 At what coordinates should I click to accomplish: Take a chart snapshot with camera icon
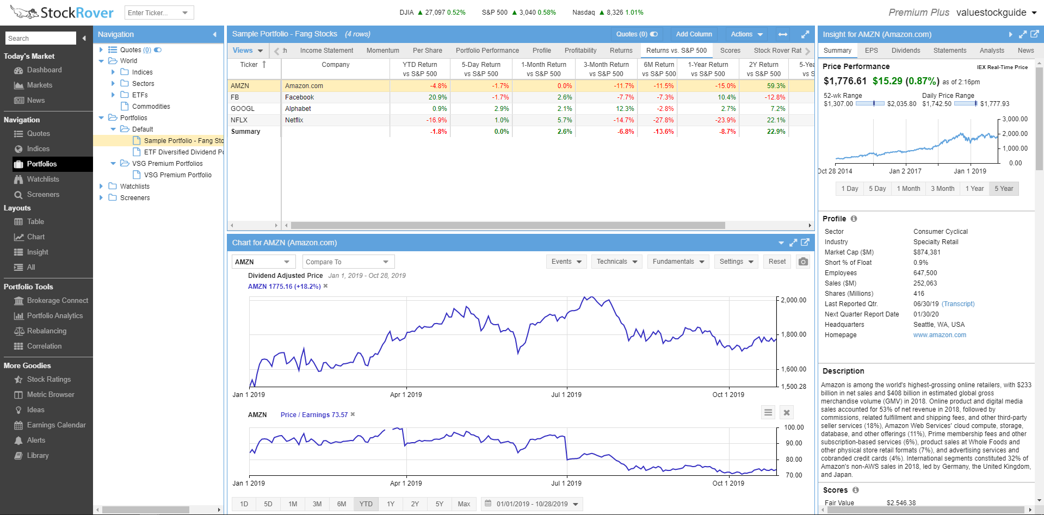click(x=803, y=262)
